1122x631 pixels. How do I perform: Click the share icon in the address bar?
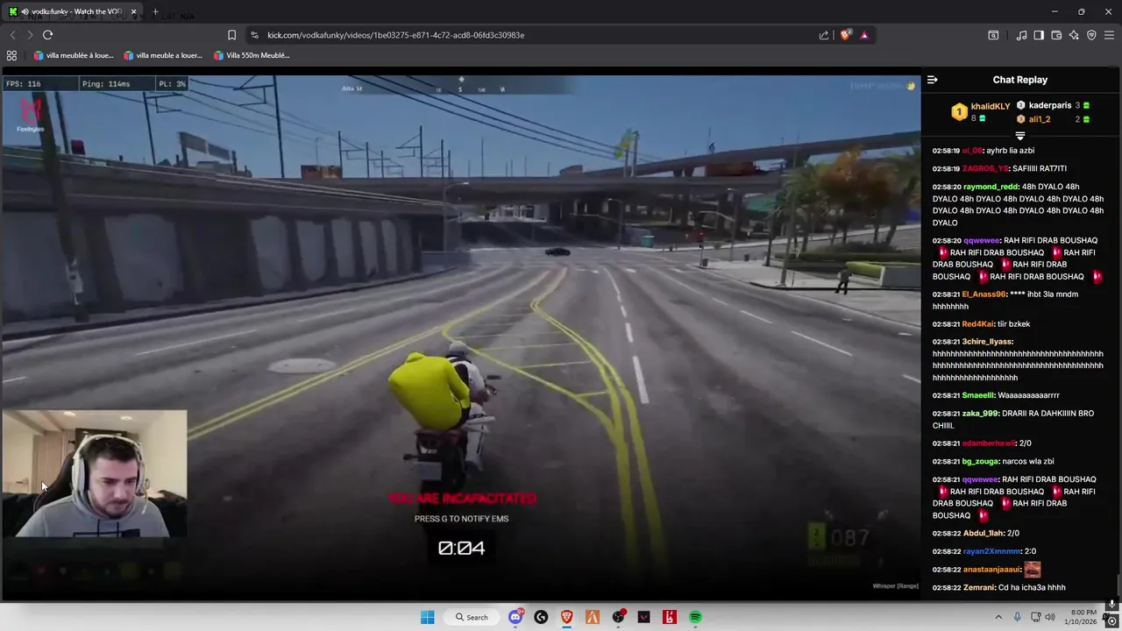click(x=824, y=35)
